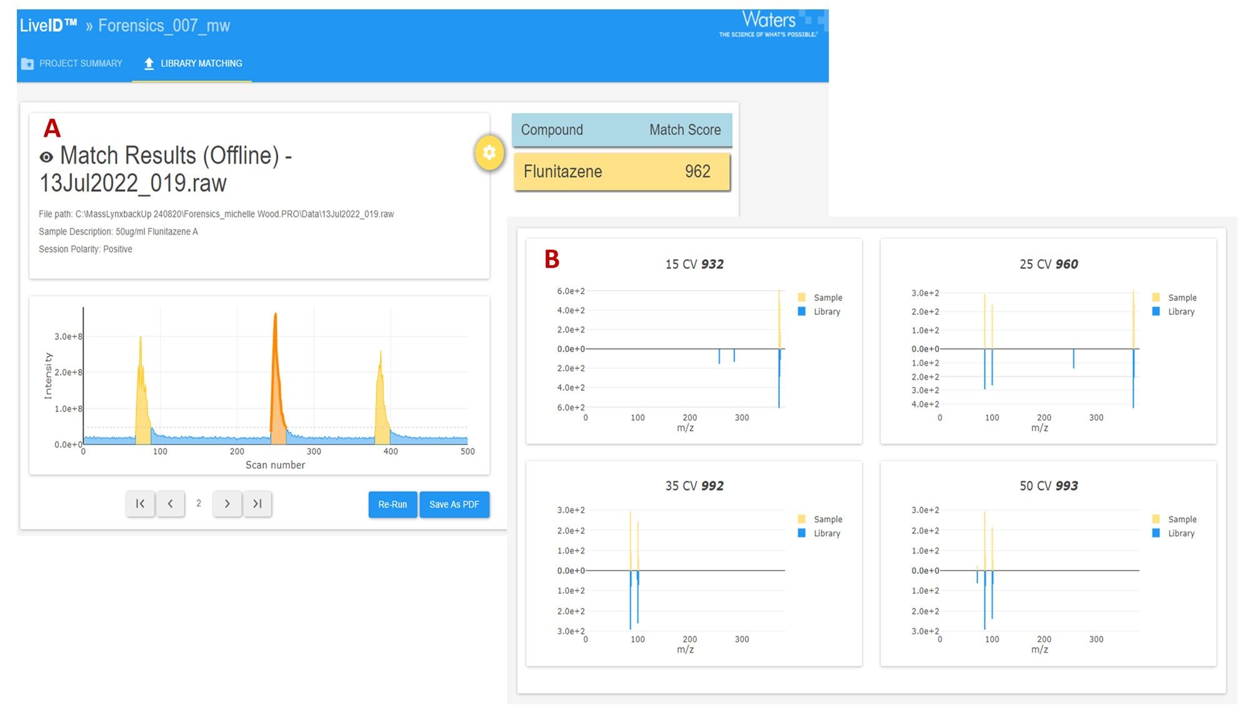Image resolution: width=1250 pixels, height=723 pixels.
Task: Click the last page navigation icon
Action: tap(259, 503)
